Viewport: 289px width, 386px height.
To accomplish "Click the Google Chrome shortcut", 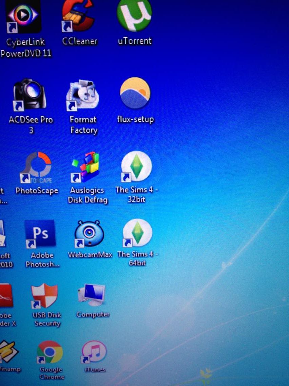I will point(50,353).
